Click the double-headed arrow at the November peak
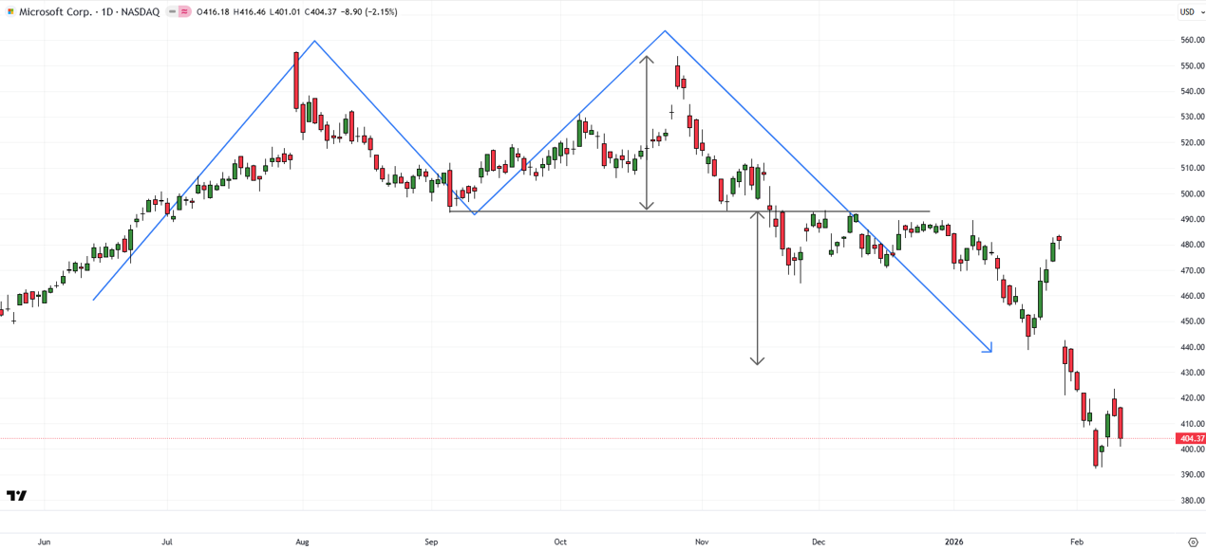1206x550 pixels. coord(647,133)
